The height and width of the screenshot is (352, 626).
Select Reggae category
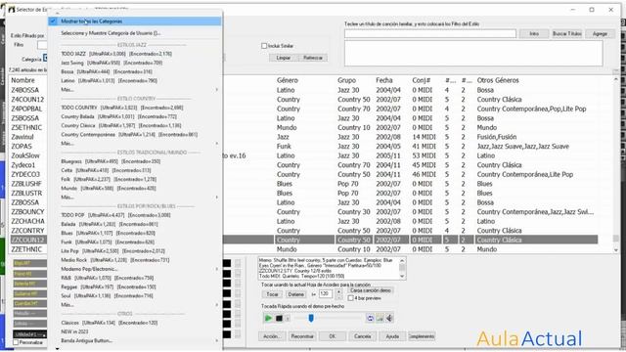tap(135, 286)
